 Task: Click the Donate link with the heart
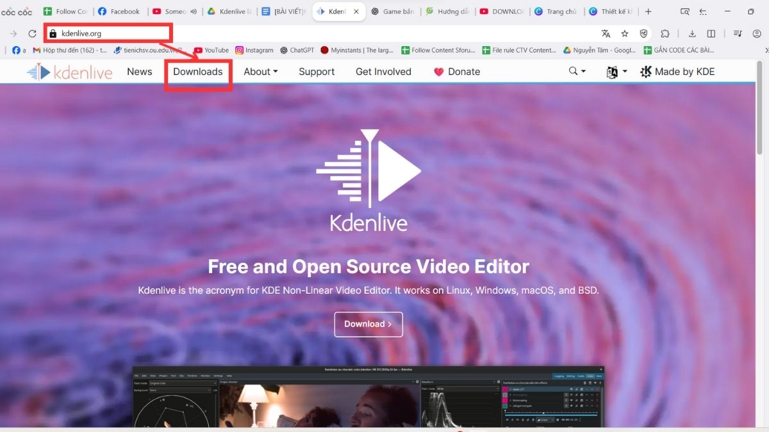(457, 72)
